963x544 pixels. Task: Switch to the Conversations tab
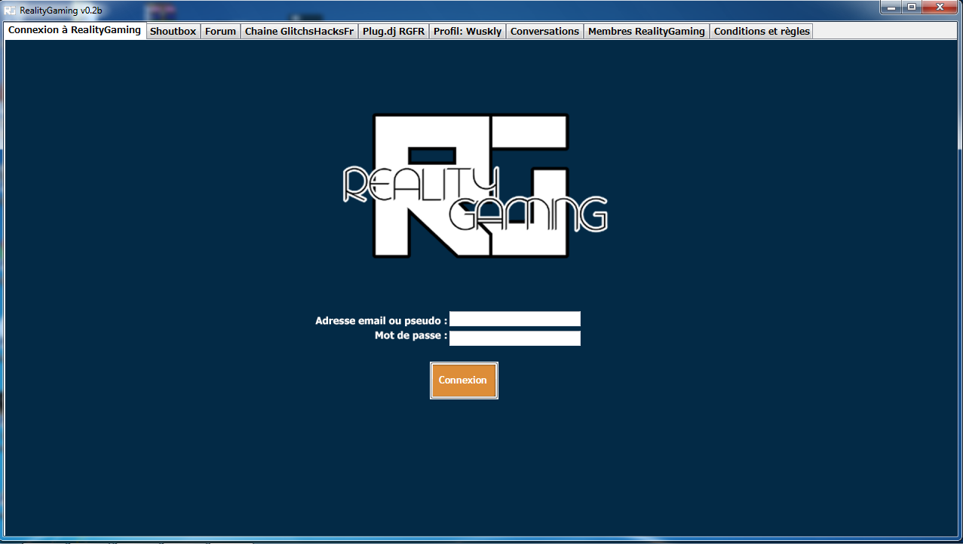[x=544, y=31]
